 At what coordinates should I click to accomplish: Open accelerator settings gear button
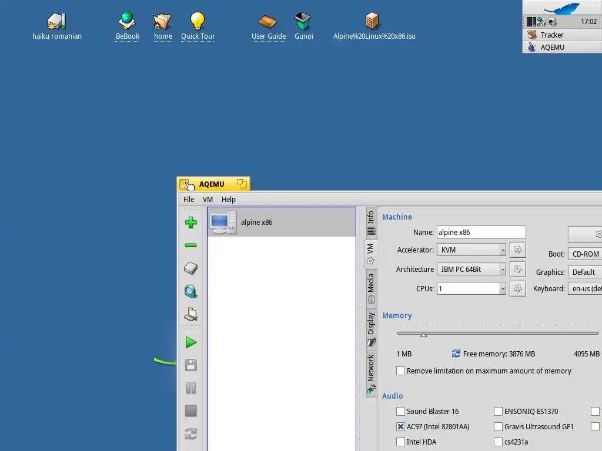click(517, 250)
